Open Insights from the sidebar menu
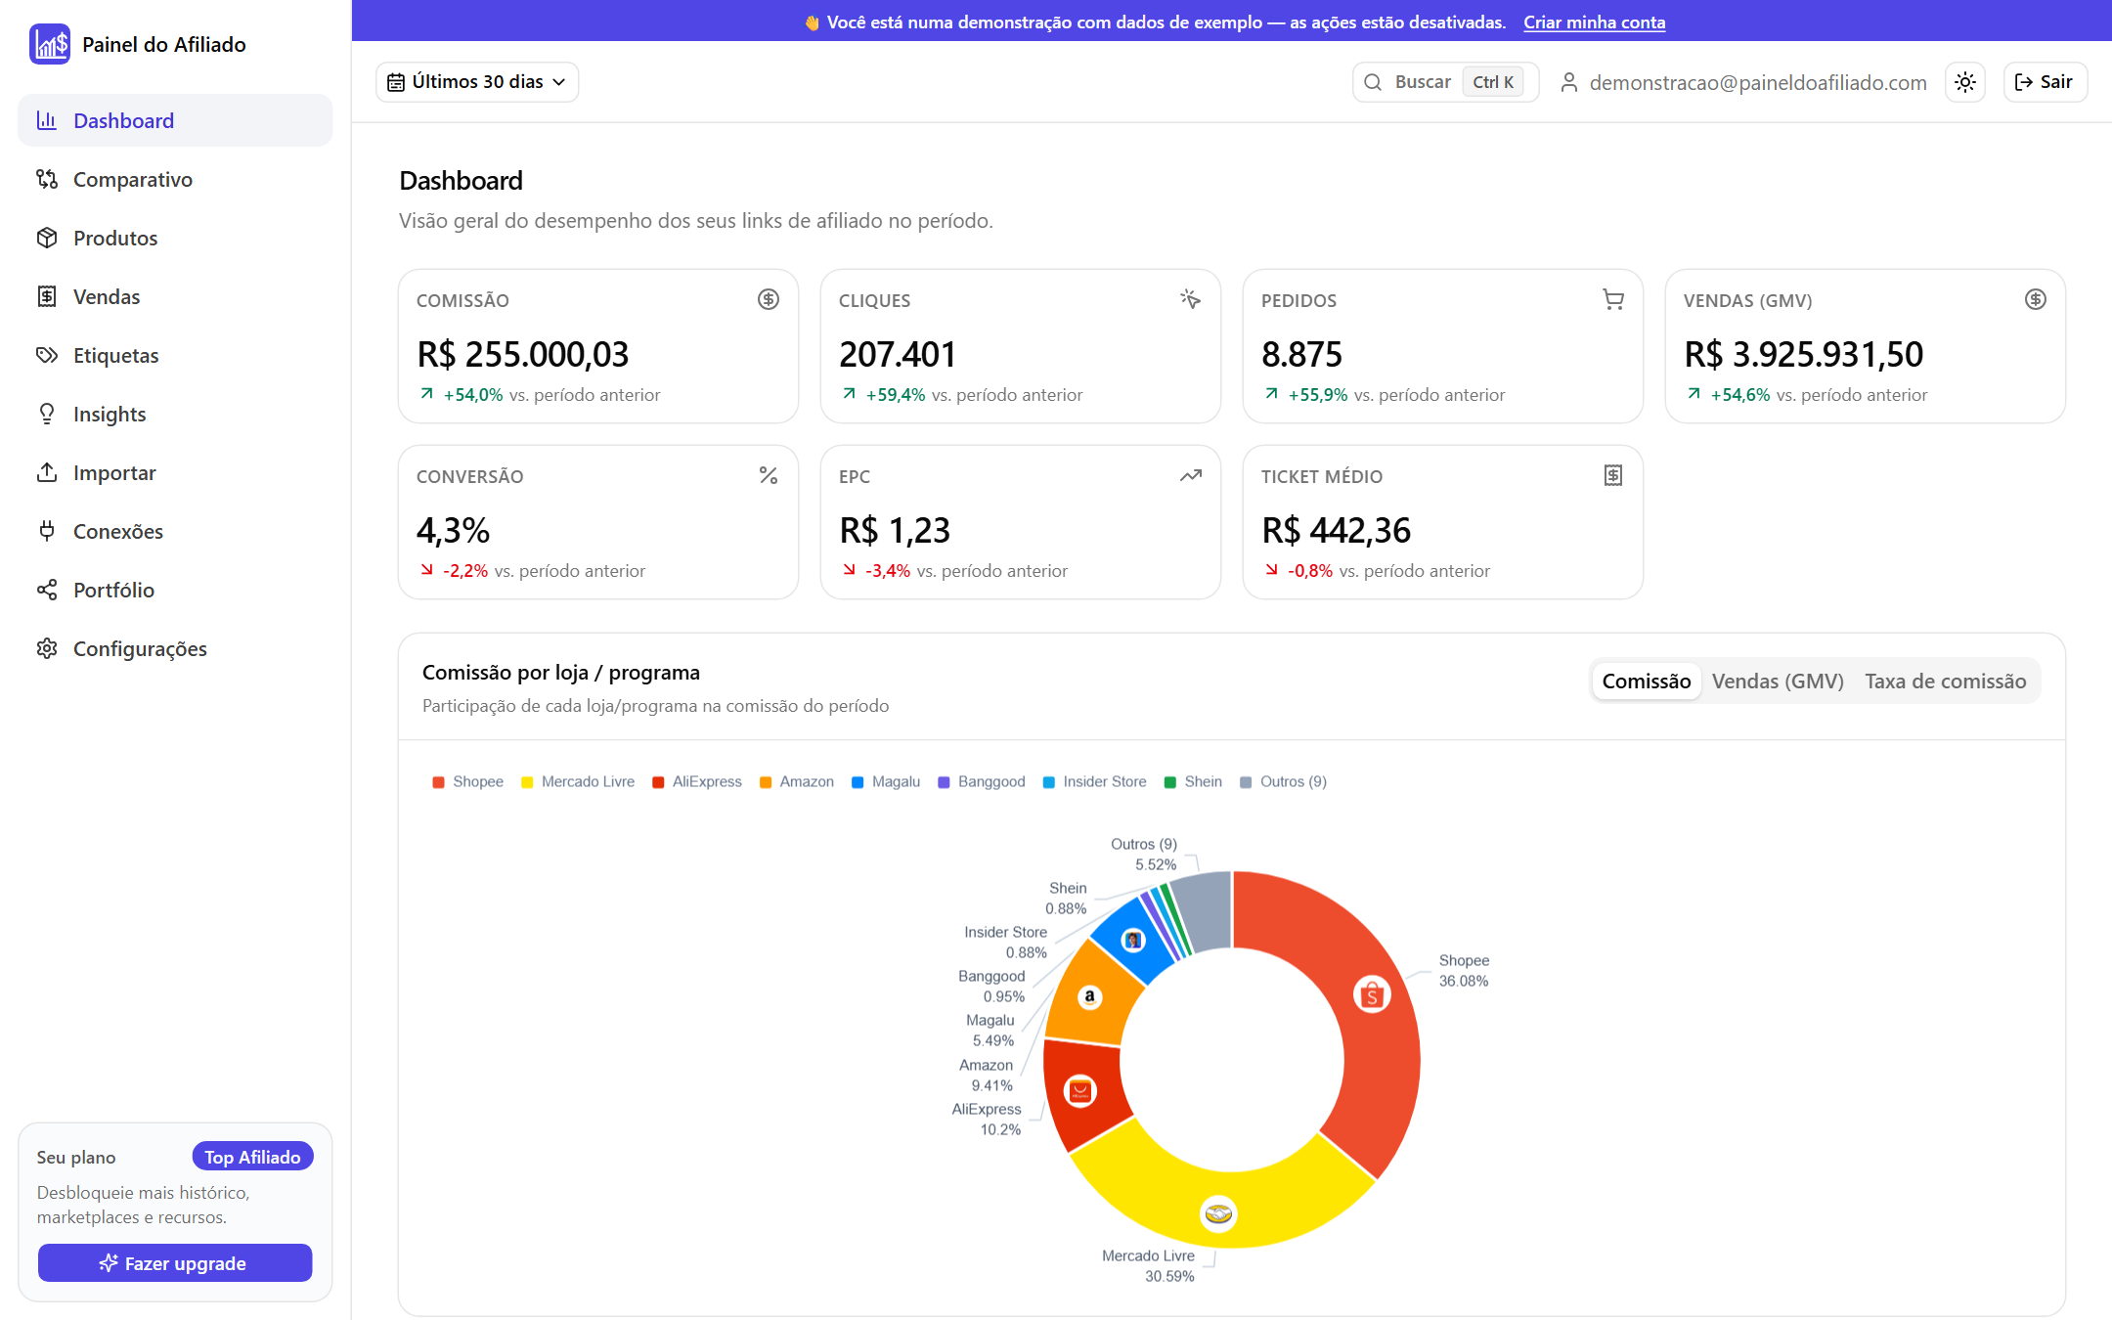The image size is (2112, 1320). (x=175, y=414)
